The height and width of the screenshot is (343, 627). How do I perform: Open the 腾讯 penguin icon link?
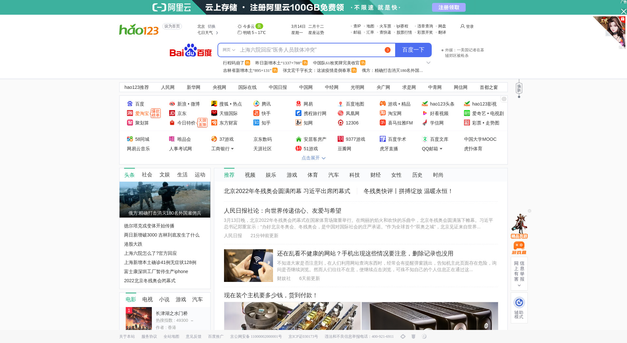tap(256, 104)
